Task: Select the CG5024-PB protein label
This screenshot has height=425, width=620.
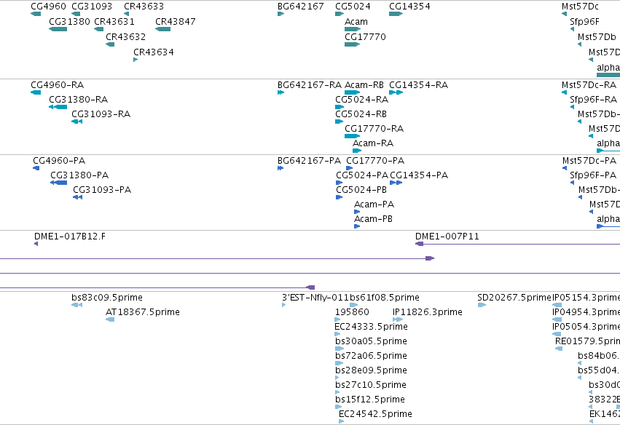Action: [361, 190]
